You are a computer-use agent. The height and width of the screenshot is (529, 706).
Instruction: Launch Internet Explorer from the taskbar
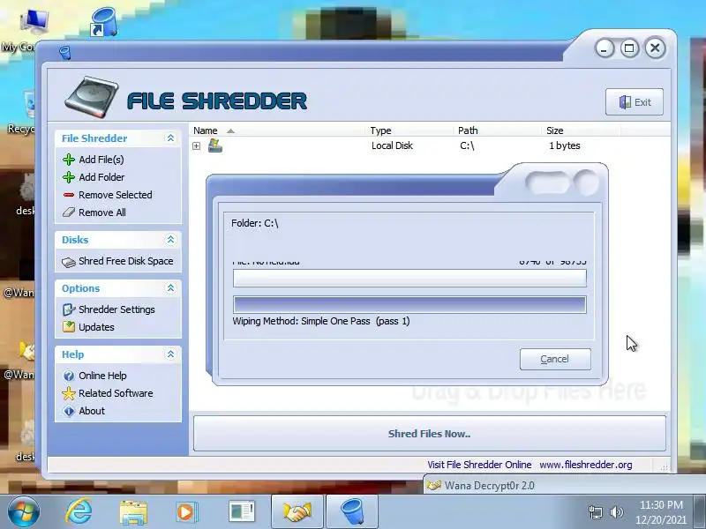(x=79, y=512)
